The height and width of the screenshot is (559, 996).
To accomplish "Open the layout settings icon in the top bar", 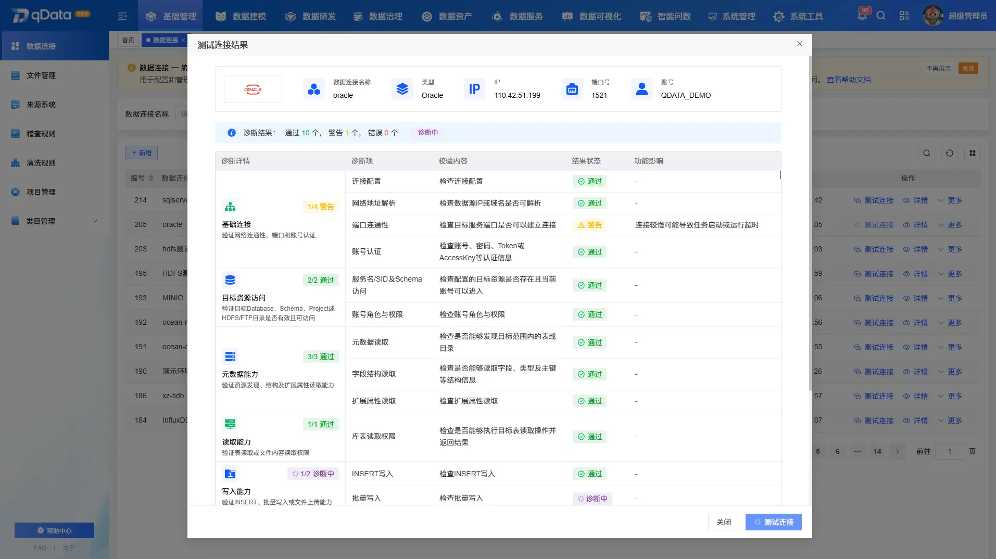I will click(x=904, y=16).
